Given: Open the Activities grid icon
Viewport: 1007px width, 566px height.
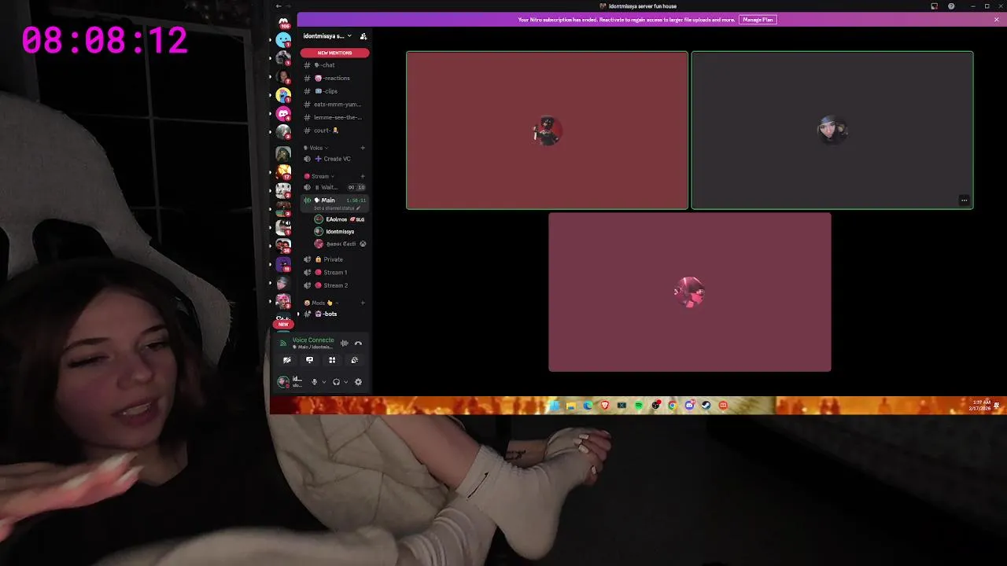Looking at the screenshot, I should pos(332,360).
